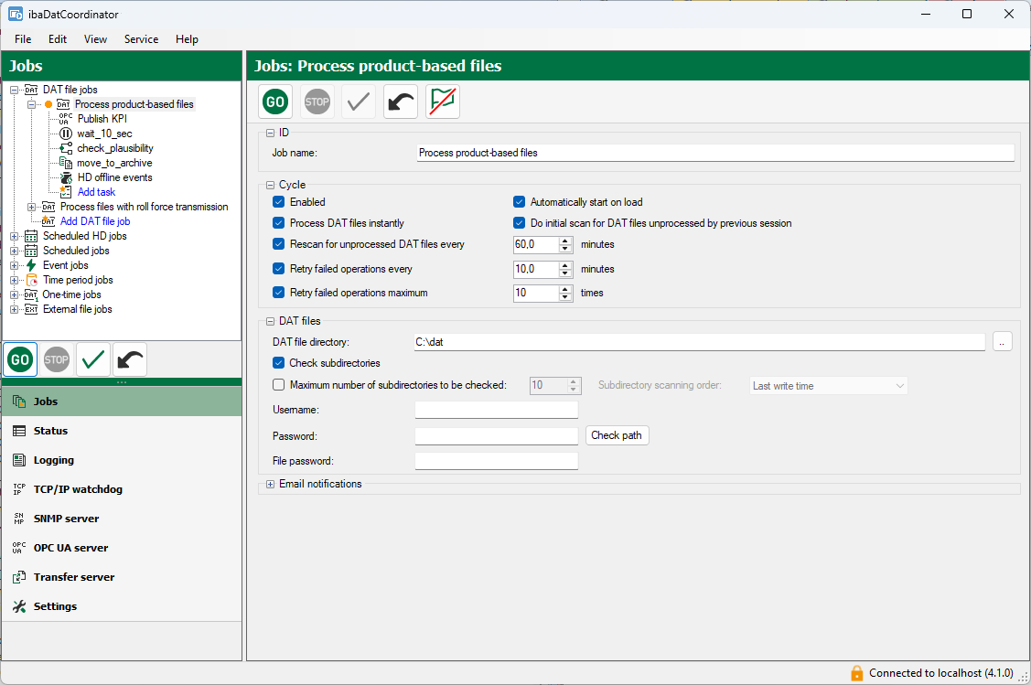The height and width of the screenshot is (685, 1031).
Task: Expand Process files with roll force transmission
Action: tap(31, 207)
